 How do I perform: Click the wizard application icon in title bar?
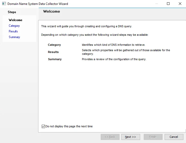coord(4,4)
